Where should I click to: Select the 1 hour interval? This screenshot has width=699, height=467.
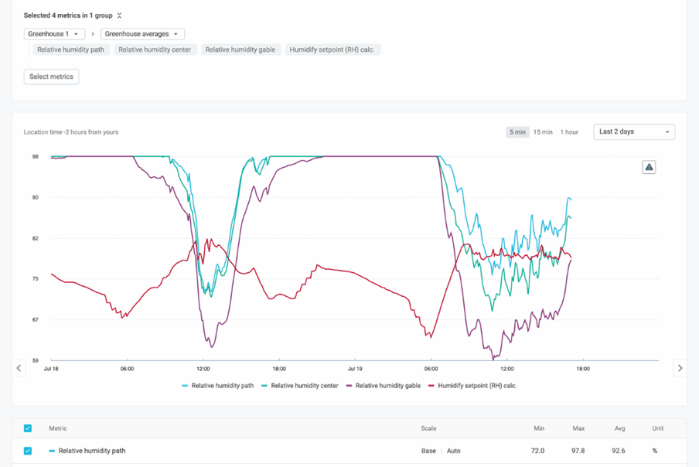pos(569,132)
